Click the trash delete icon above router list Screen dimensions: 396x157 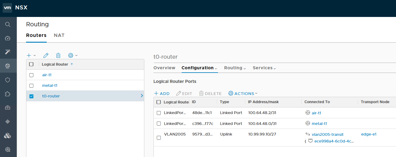point(58,55)
